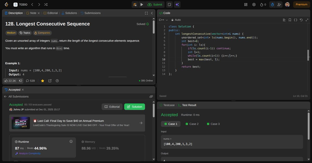Show the Companies tag
This screenshot has height=163, width=312.
42,33
